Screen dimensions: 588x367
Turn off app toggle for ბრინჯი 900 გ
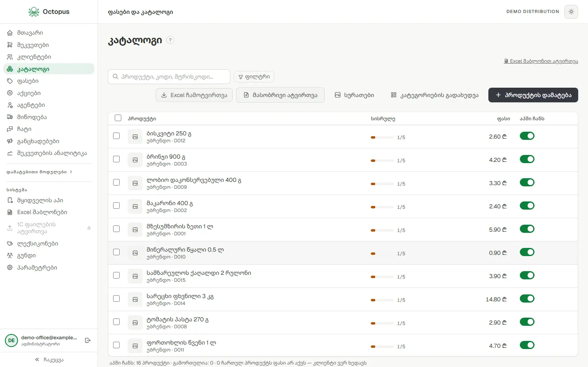point(527,159)
